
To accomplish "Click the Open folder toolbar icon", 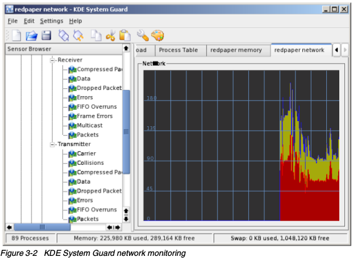I will tap(31, 35).
